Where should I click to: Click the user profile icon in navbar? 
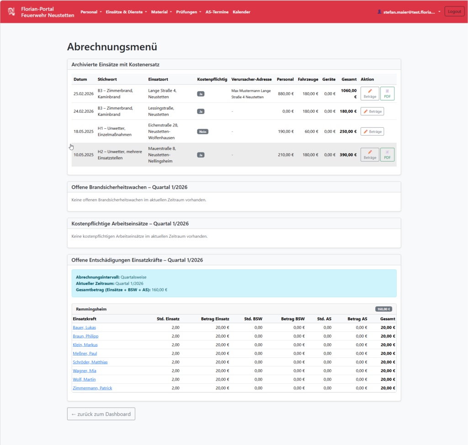(379, 12)
